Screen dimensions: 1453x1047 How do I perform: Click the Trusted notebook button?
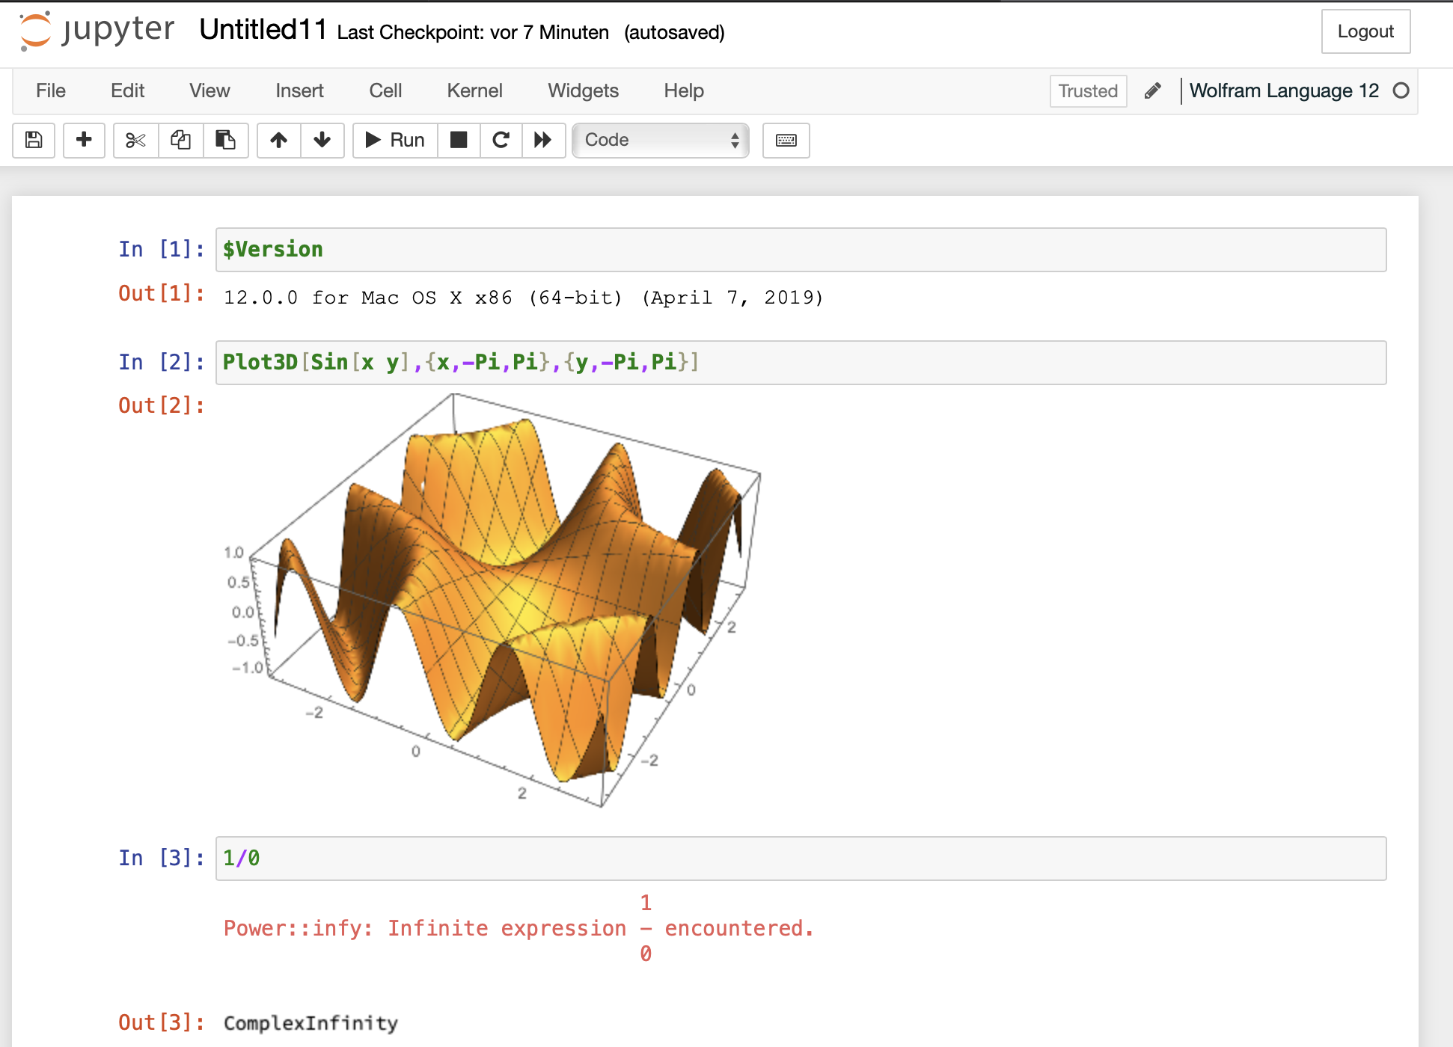pos(1087,90)
